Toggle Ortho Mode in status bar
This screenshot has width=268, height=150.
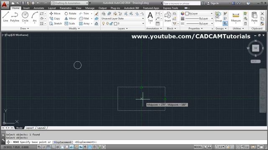[x=53, y=147]
